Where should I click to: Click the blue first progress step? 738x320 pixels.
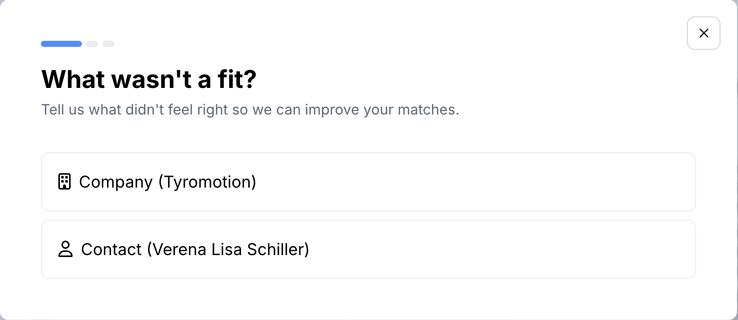(61, 44)
